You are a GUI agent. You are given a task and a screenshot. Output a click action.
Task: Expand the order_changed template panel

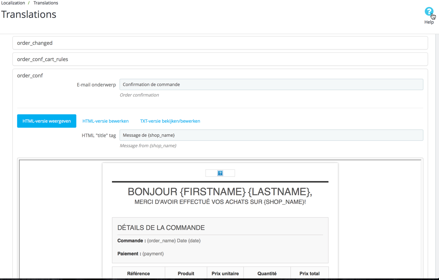[220, 43]
